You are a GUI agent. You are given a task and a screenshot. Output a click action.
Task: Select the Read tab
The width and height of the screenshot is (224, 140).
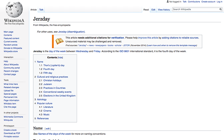[146, 10]
